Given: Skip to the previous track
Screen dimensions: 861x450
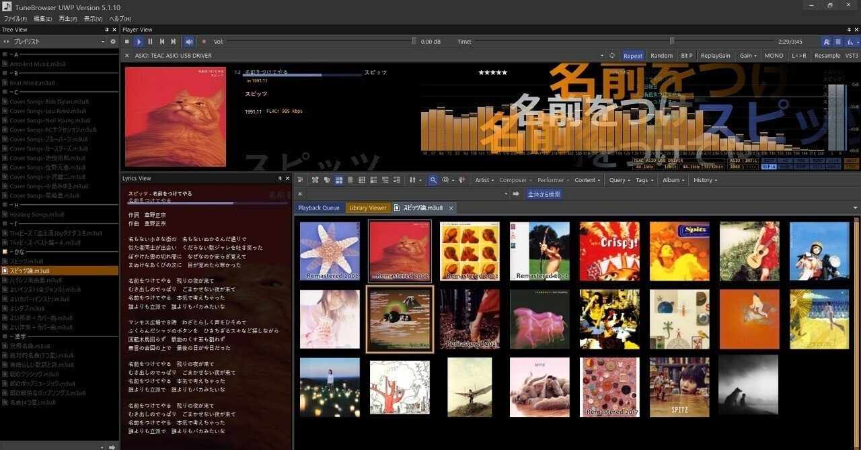Looking at the screenshot, I should pos(162,42).
